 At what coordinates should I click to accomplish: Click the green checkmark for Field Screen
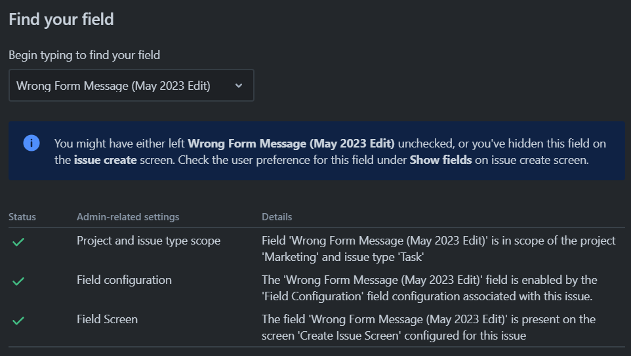18,321
